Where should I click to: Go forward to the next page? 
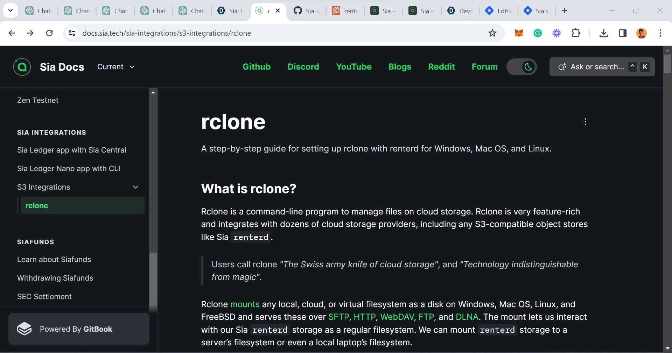point(30,33)
